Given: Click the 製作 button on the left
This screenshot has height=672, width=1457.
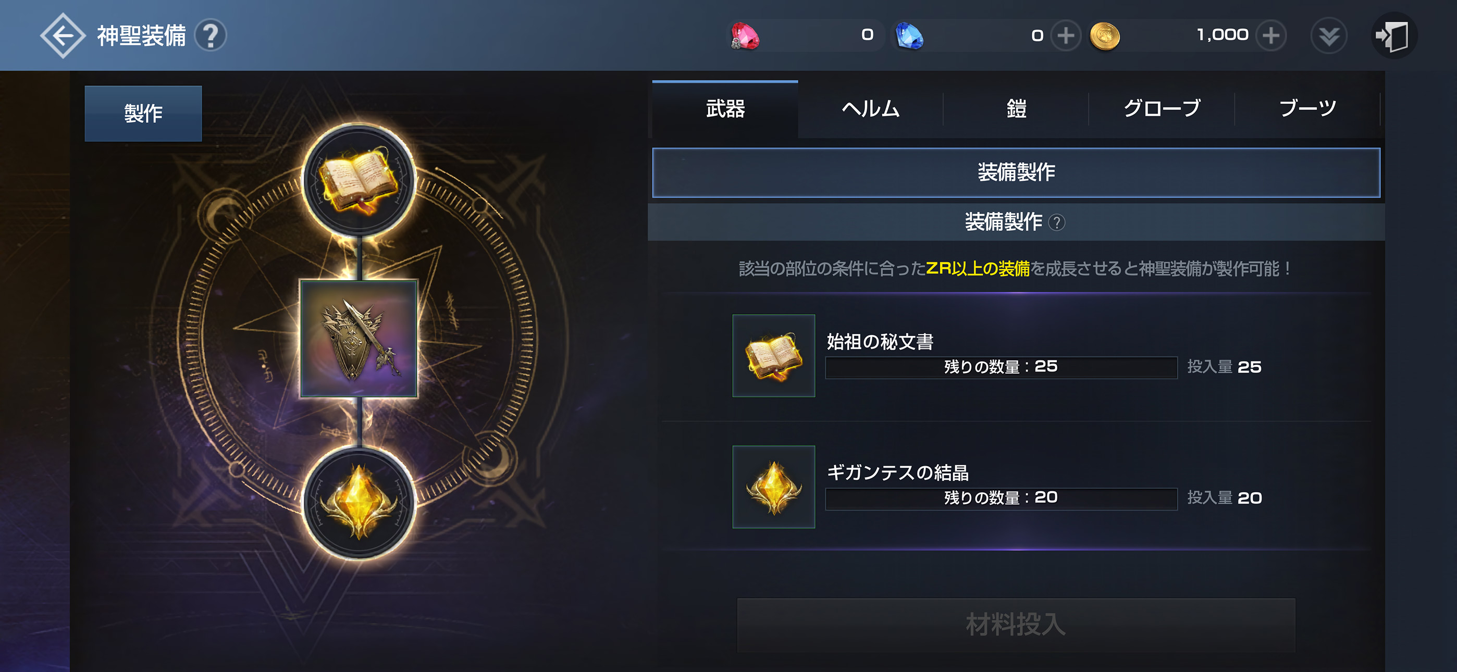Looking at the screenshot, I should click(143, 113).
